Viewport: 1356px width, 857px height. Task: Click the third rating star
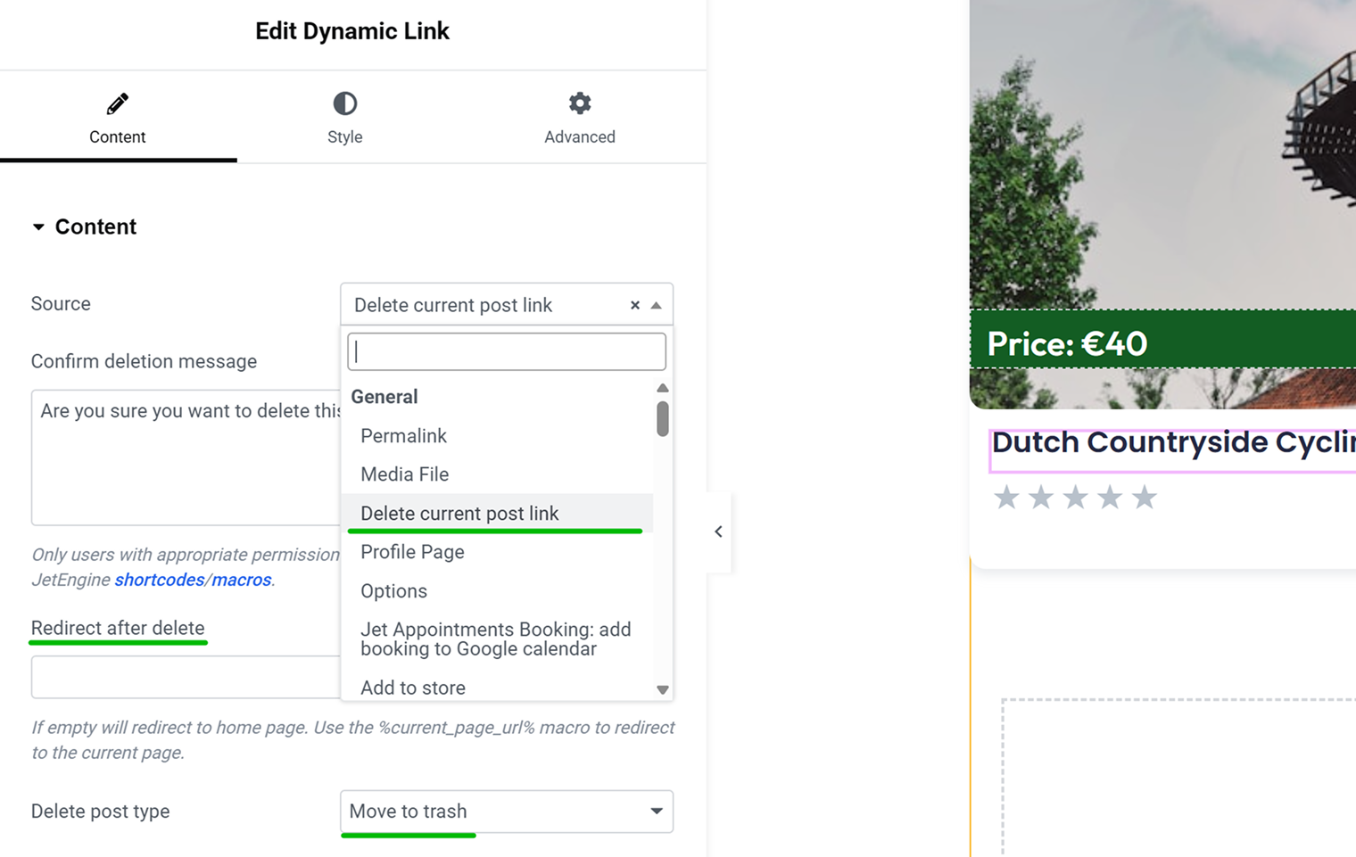click(x=1075, y=498)
